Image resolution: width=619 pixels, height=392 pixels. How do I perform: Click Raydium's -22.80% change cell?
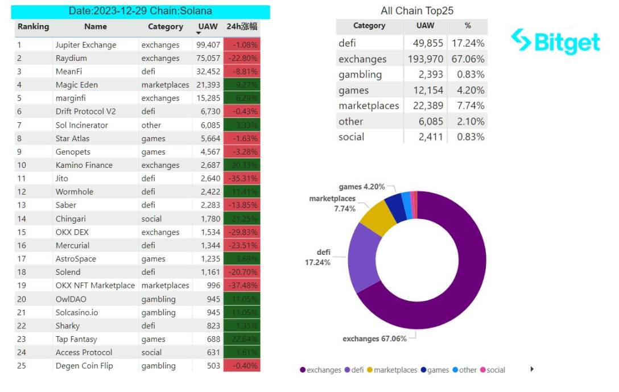242,58
